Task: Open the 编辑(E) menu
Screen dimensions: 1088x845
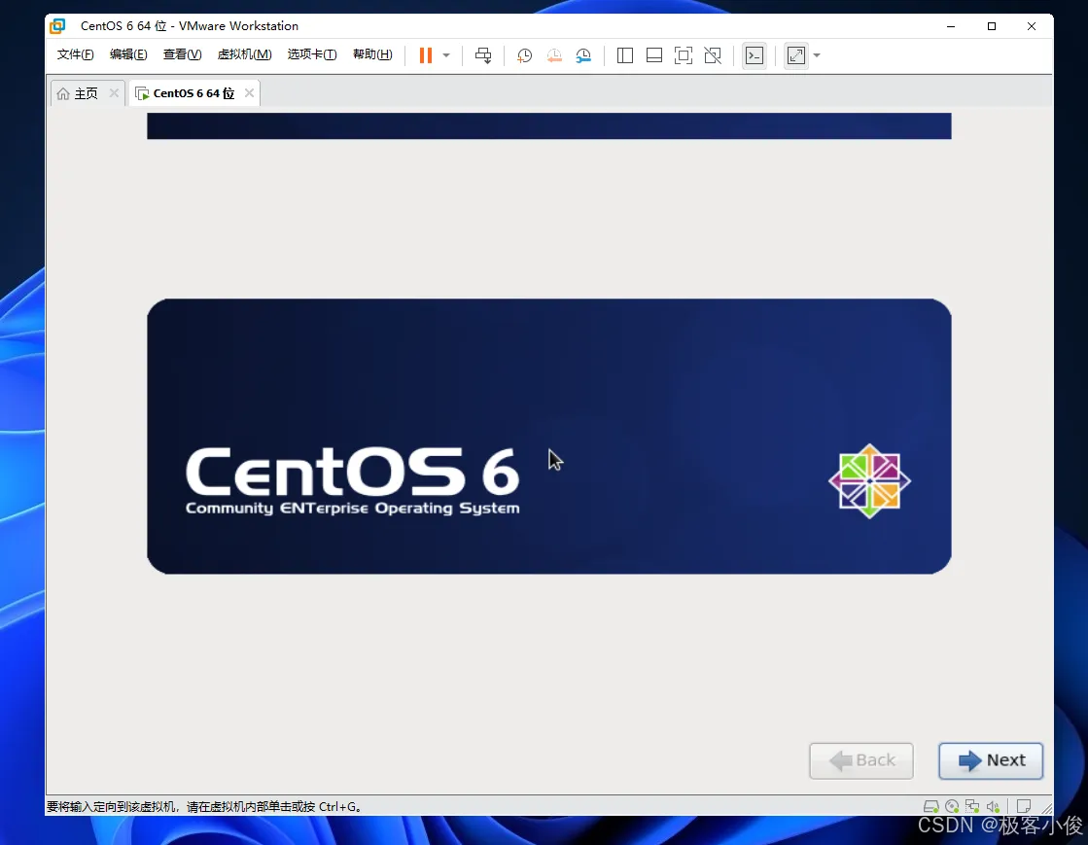Action: point(128,54)
